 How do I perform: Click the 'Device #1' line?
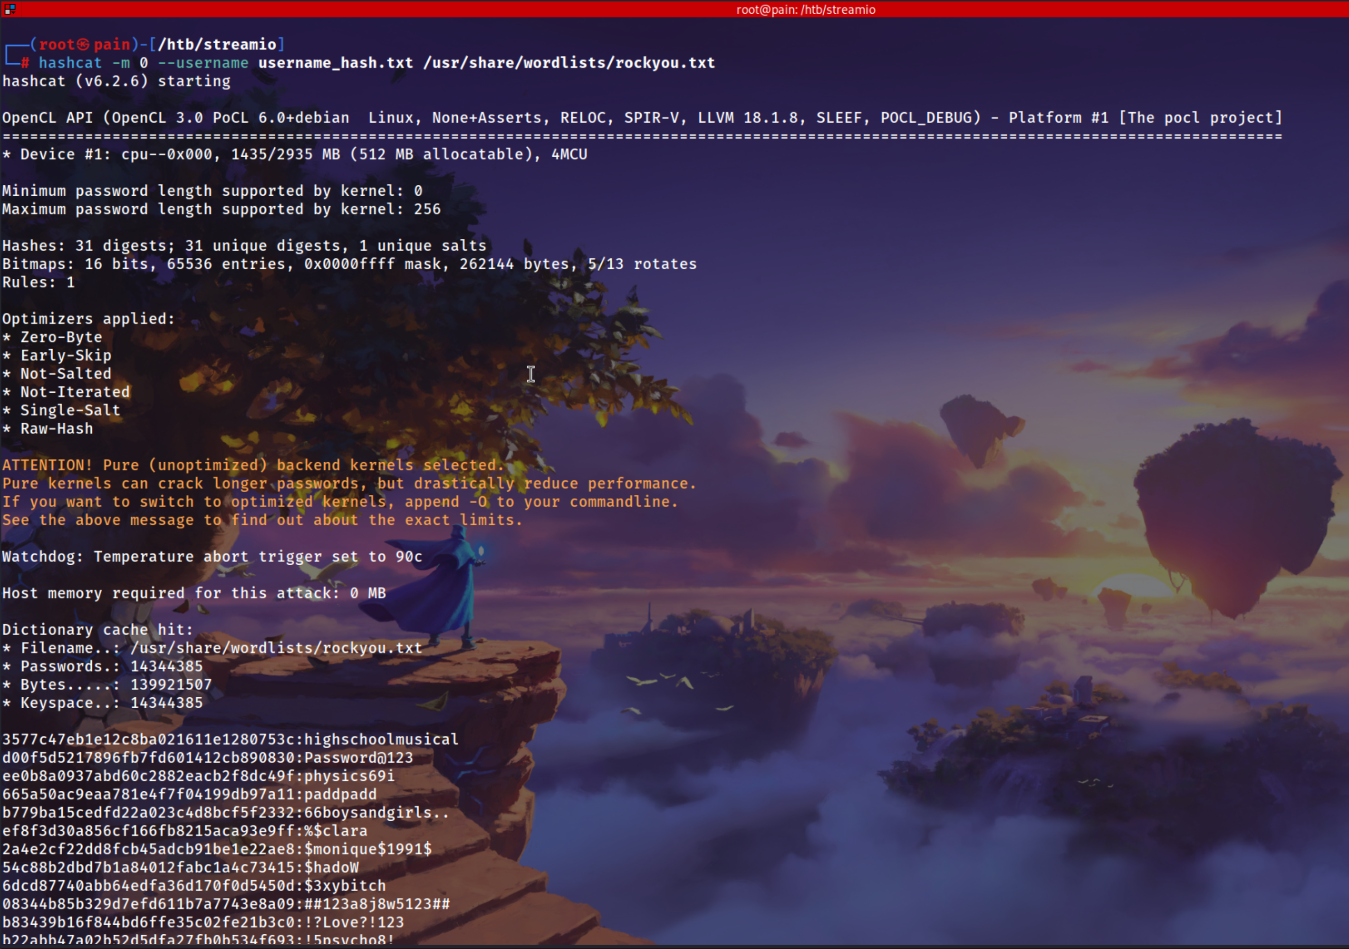(x=294, y=154)
